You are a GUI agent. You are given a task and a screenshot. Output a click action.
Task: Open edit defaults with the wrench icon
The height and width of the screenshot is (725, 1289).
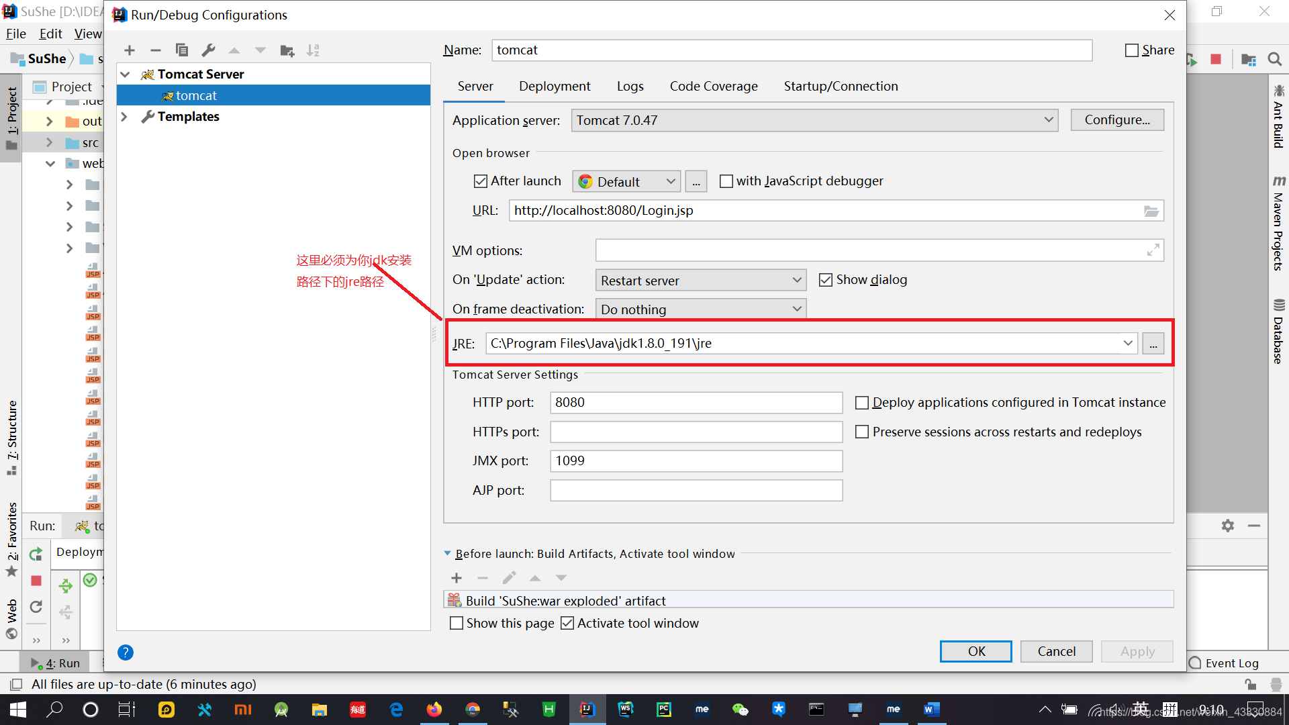tap(208, 50)
